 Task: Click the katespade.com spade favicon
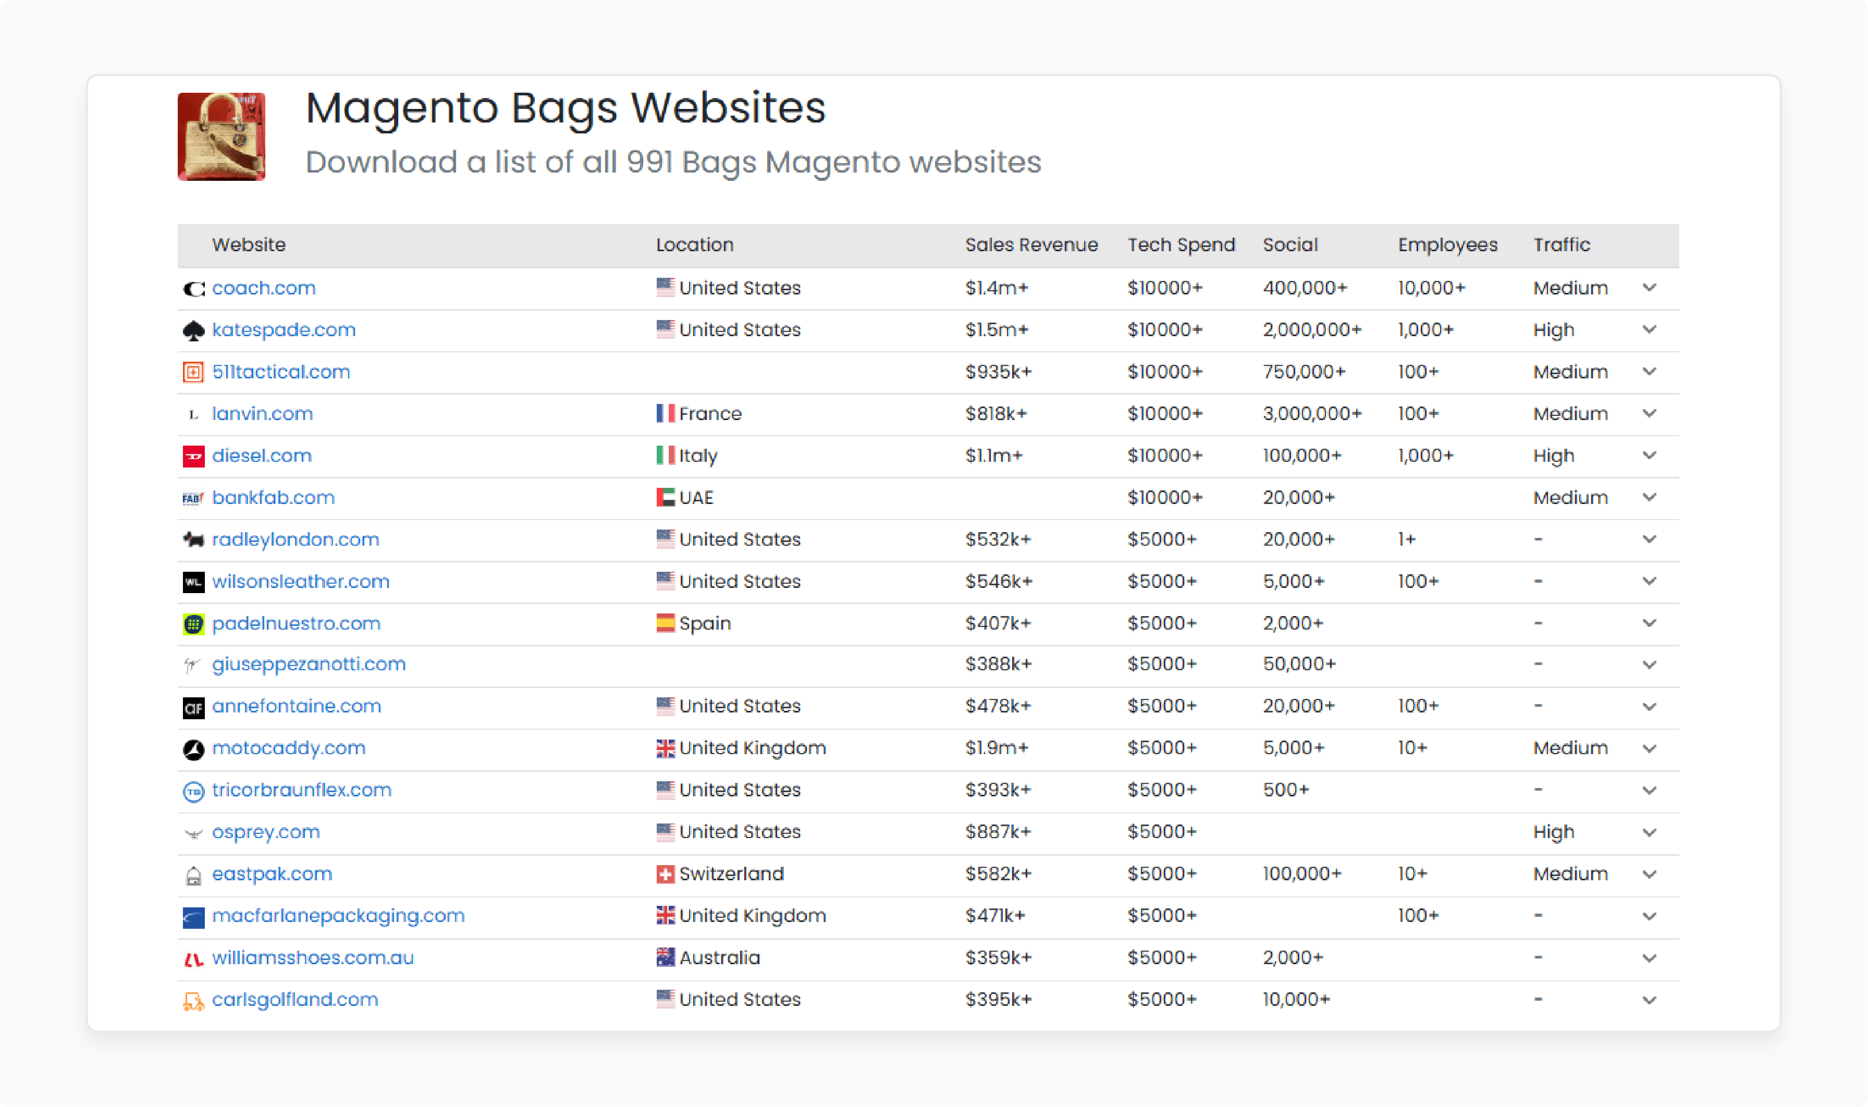point(193,330)
